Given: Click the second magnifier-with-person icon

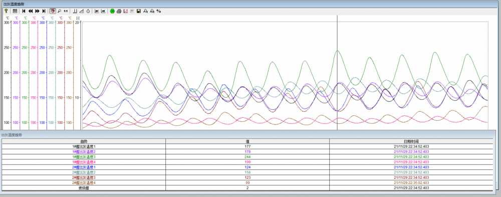Looking at the screenshot, I should point(152,11).
